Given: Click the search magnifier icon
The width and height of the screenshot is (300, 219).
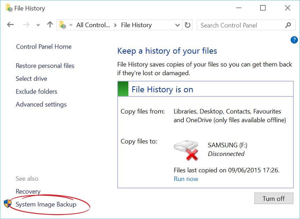Looking at the screenshot, I should point(288,25).
